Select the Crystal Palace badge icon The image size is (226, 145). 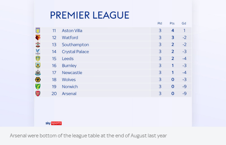[x=38, y=52]
